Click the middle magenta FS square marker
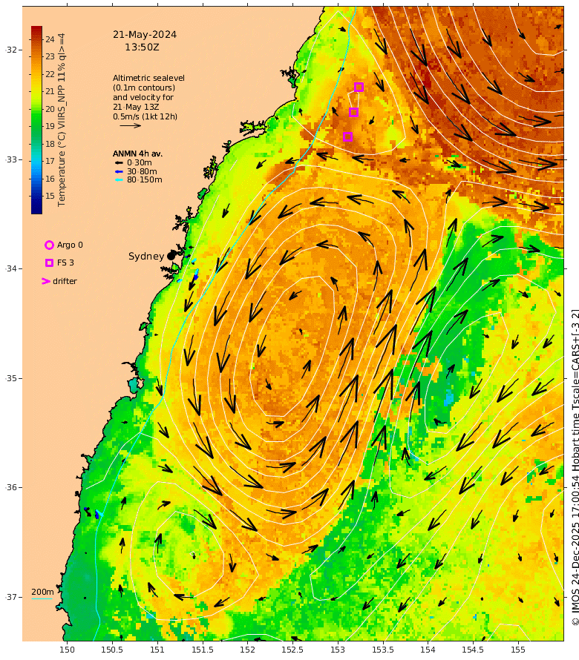This screenshot has width=579, height=660. click(353, 112)
